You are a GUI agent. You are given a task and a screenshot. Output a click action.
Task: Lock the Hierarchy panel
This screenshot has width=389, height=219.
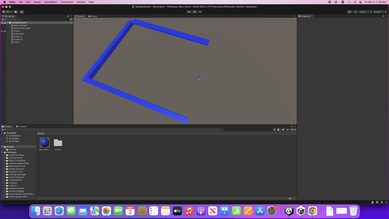(x=68, y=16)
